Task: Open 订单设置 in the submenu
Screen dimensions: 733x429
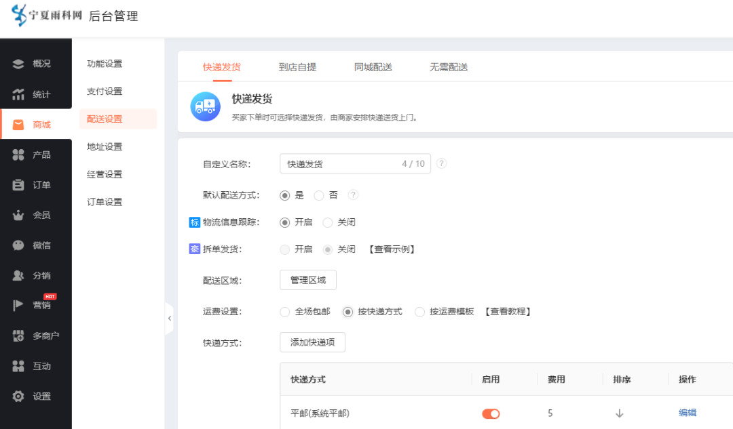Action: tap(105, 202)
